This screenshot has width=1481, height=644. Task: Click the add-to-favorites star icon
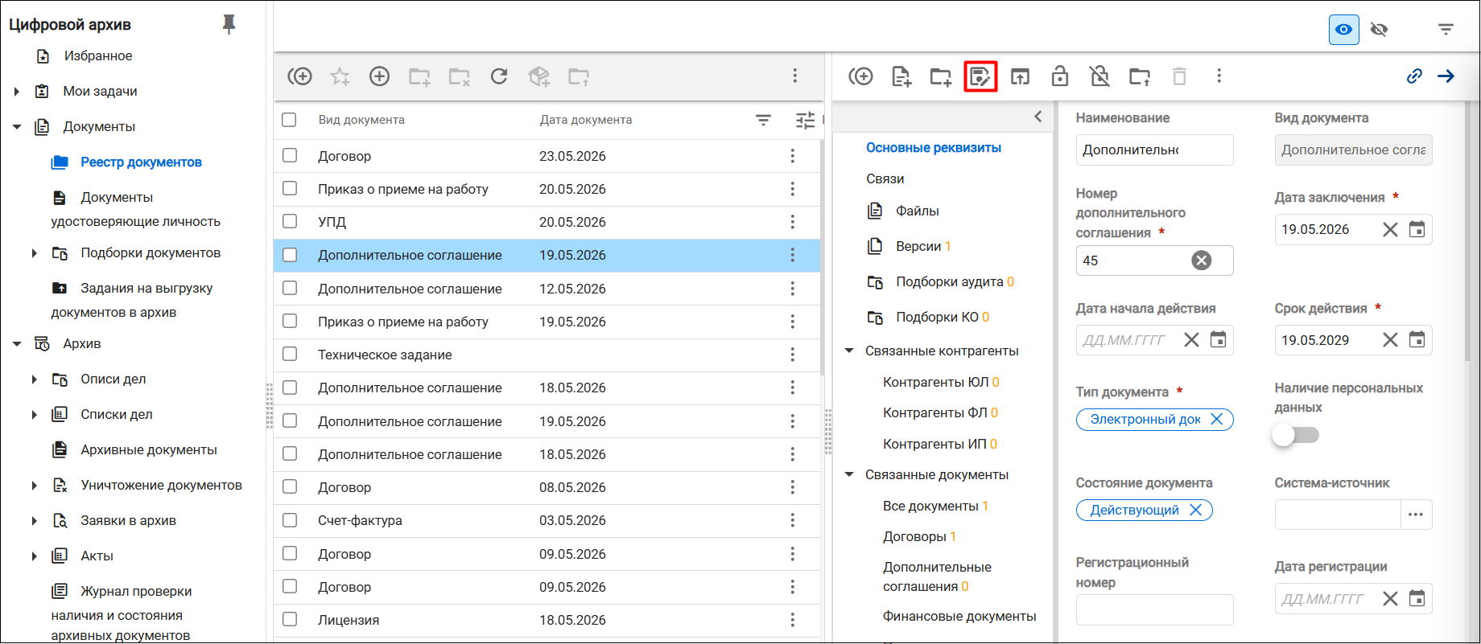tap(340, 76)
